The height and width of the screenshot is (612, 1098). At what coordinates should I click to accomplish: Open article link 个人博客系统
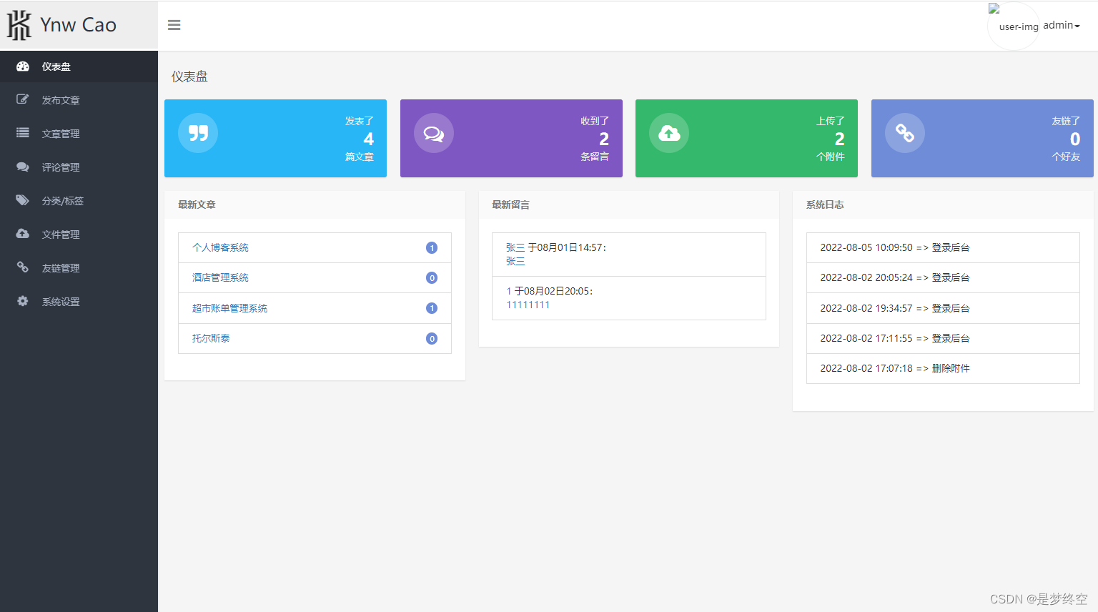[x=220, y=247]
